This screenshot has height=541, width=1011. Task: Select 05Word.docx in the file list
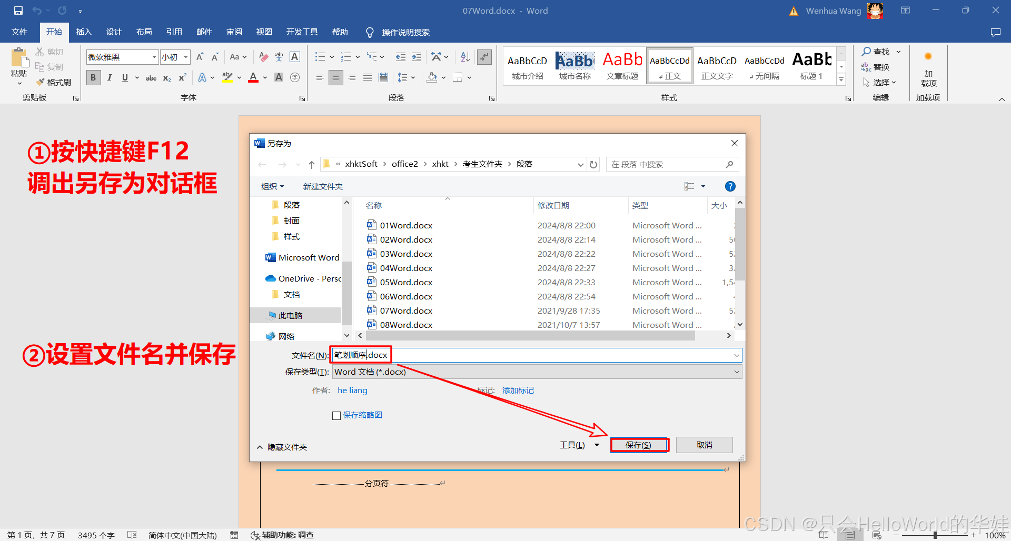pyautogui.click(x=406, y=282)
